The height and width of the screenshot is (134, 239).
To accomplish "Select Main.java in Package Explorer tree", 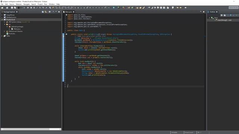I will tap(17, 29).
